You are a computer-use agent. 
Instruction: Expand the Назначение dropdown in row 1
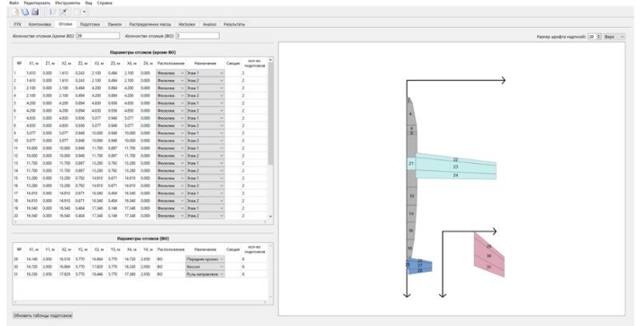click(x=203, y=73)
